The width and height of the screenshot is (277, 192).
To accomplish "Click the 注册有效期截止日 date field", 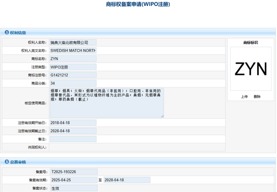I will pyautogui.click(x=73, y=131).
